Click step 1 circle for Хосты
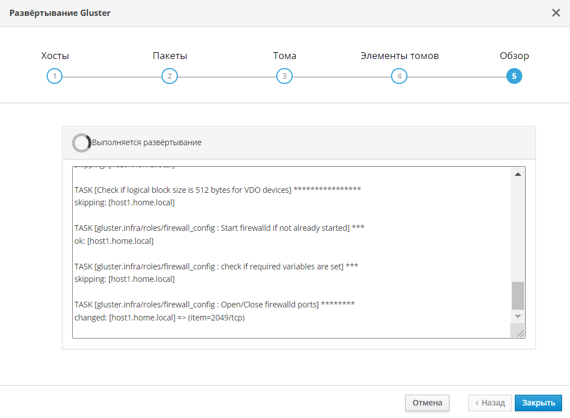The width and height of the screenshot is (570, 418). 55,77
